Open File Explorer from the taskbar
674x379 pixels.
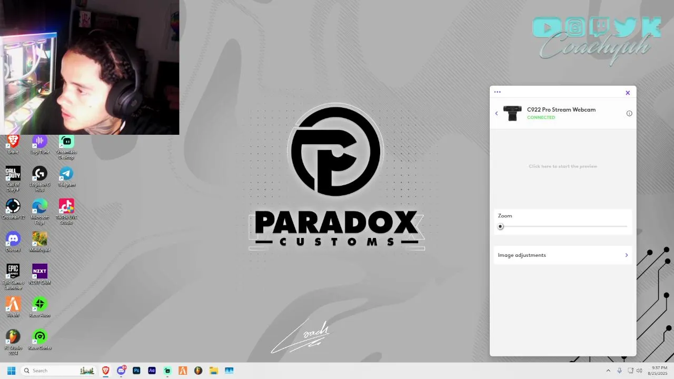pos(213,371)
